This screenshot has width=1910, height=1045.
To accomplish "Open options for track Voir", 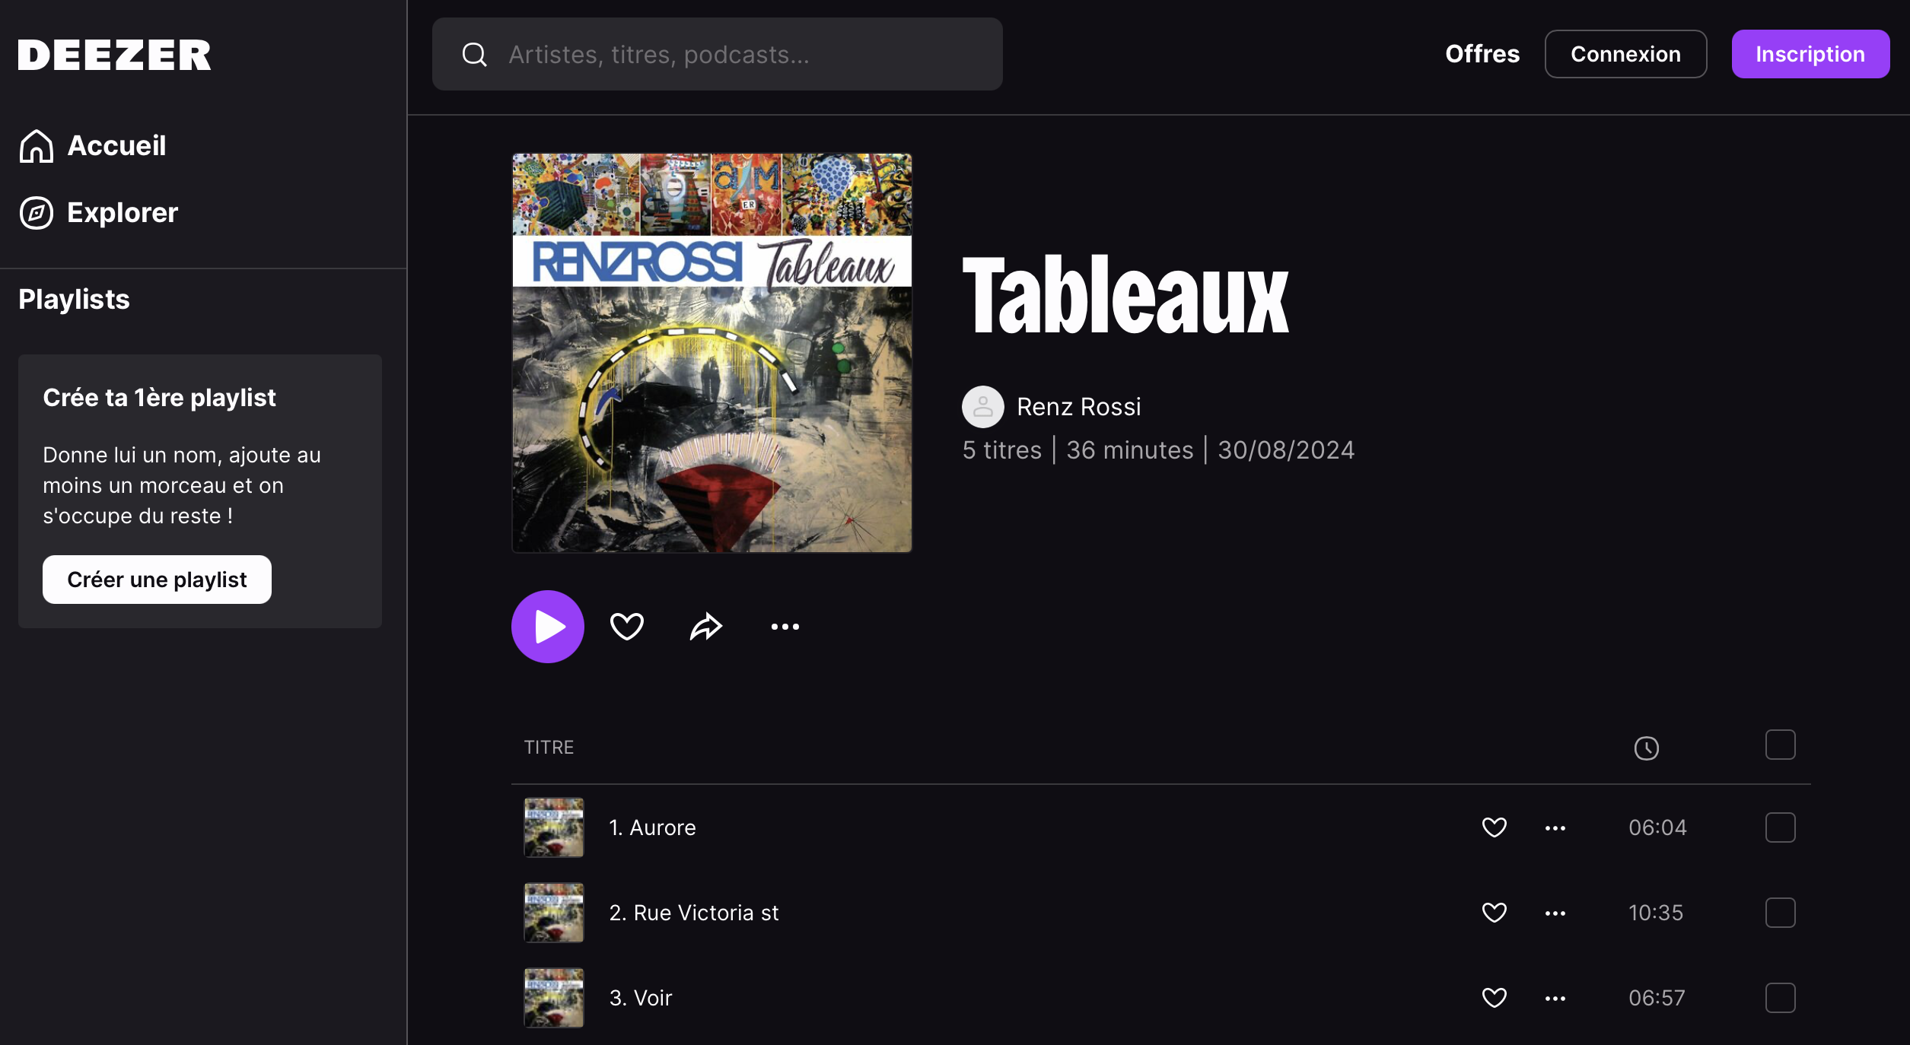I will pyautogui.click(x=1555, y=998).
